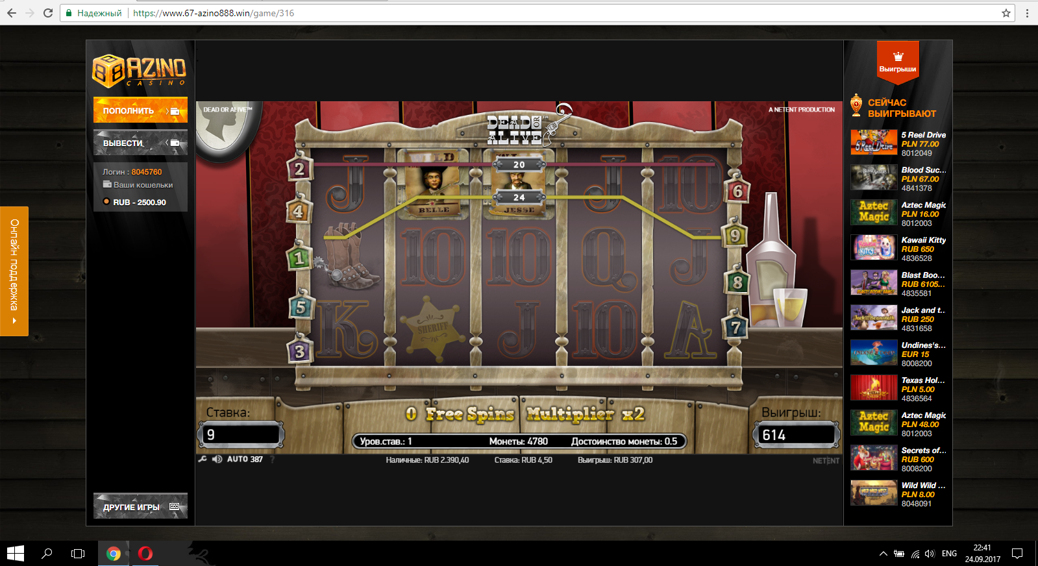The width and height of the screenshot is (1038, 566).
Task: Select payline number 3 marker
Action: click(x=299, y=351)
